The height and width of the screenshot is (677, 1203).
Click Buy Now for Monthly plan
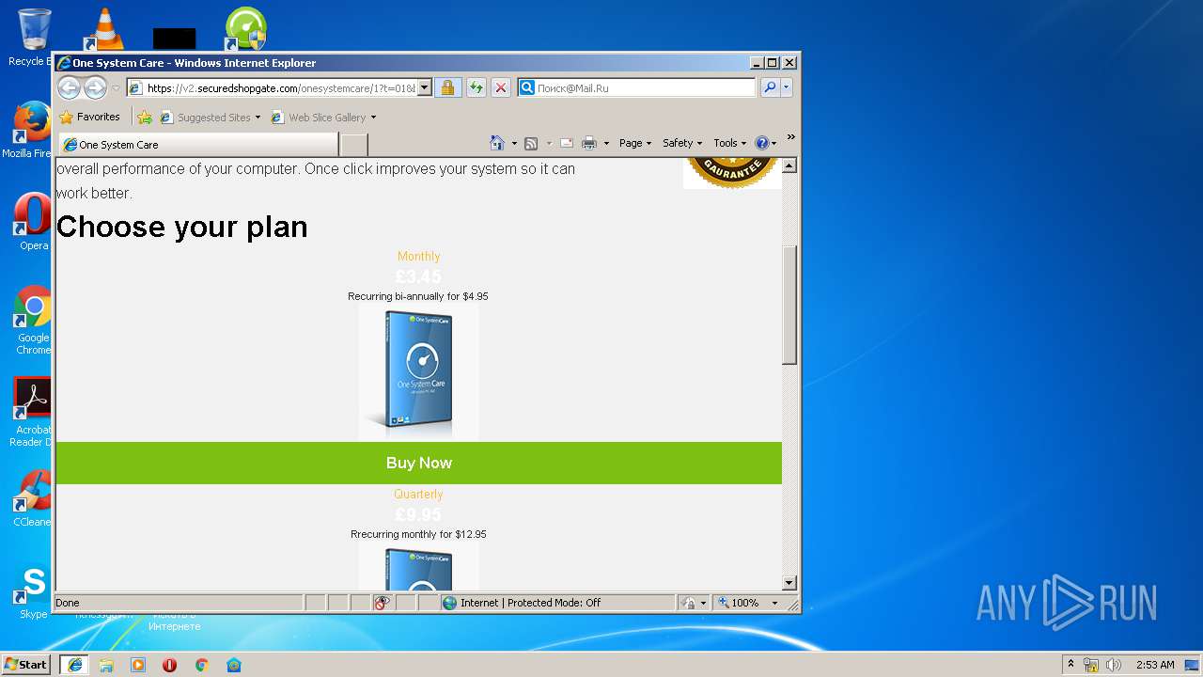(419, 463)
